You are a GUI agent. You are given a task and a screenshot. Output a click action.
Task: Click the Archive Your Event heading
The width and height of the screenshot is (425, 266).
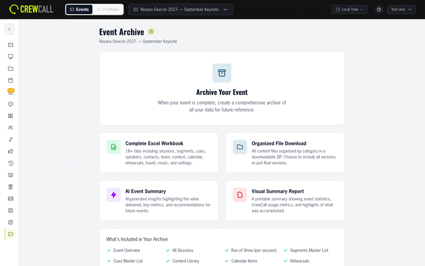(222, 92)
